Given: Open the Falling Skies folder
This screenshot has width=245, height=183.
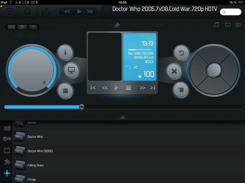Looking at the screenshot, I should point(129,165).
